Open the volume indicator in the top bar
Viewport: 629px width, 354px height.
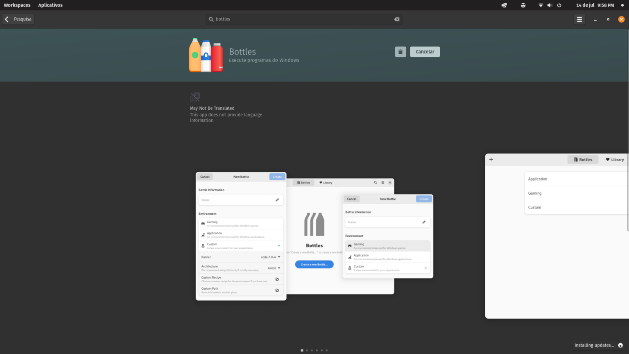point(550,5)
